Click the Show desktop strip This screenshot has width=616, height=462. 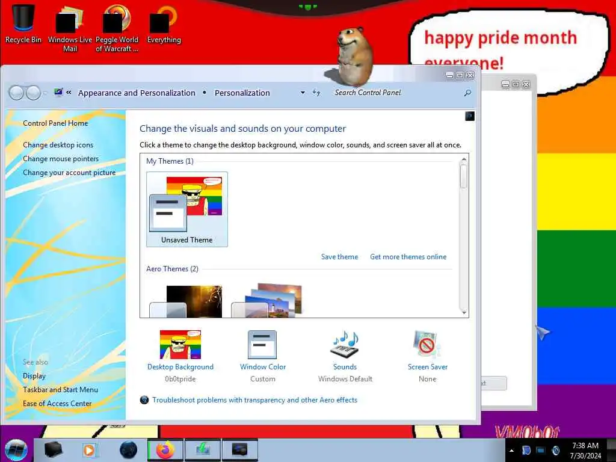(611, 450)
